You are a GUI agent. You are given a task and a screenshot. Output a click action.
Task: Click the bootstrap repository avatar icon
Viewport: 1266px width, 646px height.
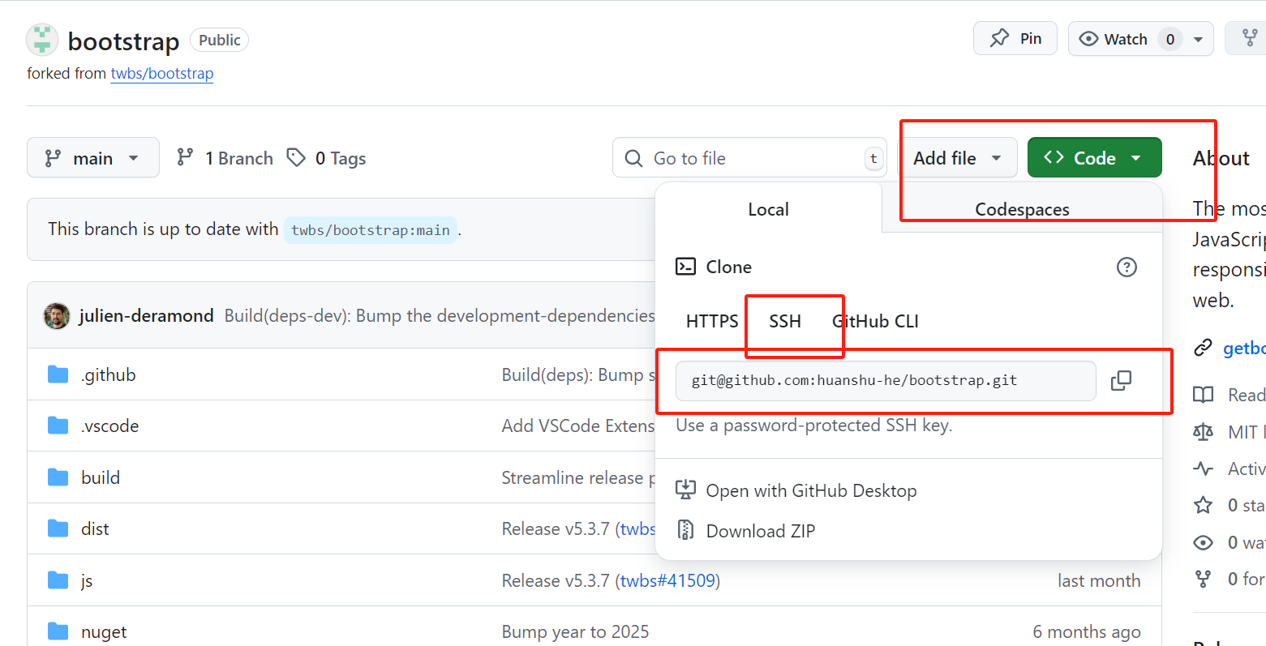pos(42,40)
